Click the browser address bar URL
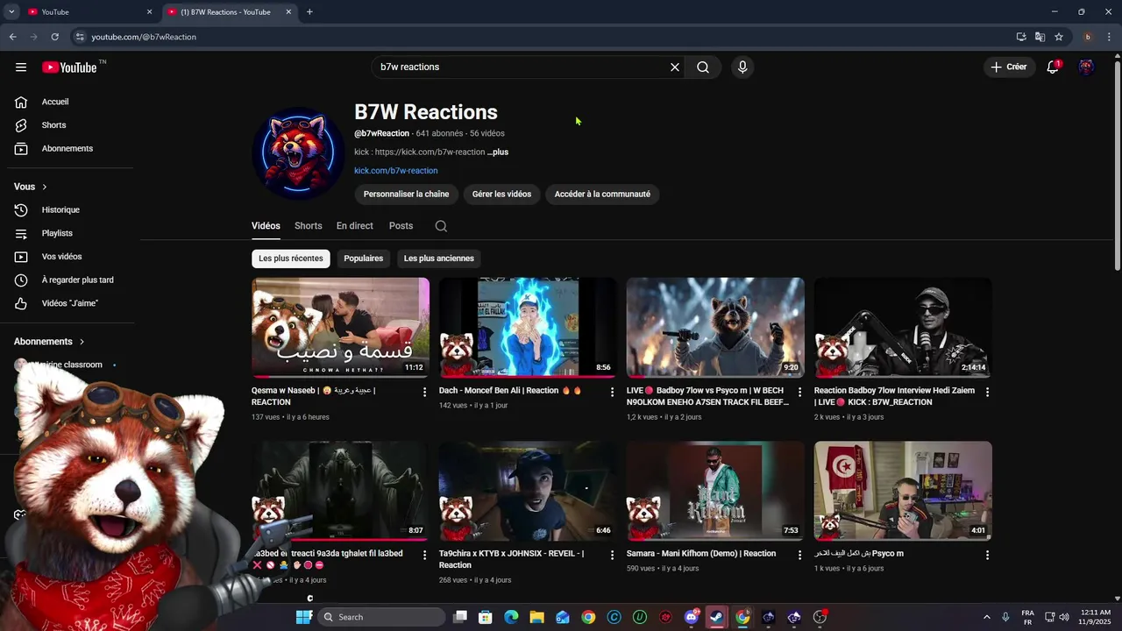This screenshot has width=1122, height=631. pyautogui.click(x=144, y=37)
